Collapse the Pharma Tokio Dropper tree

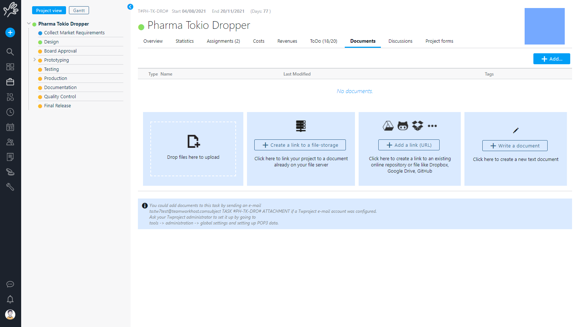click(x=29, y=24)
